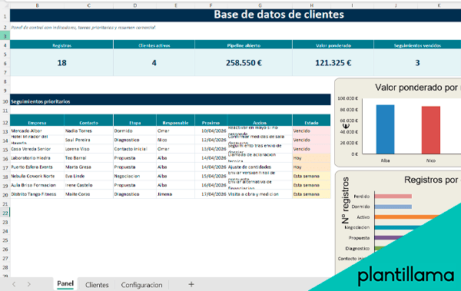This screenshot has height=291, width=461.
Task: Click the Dormido bar in chart
Action: click(x=393, y=207)
